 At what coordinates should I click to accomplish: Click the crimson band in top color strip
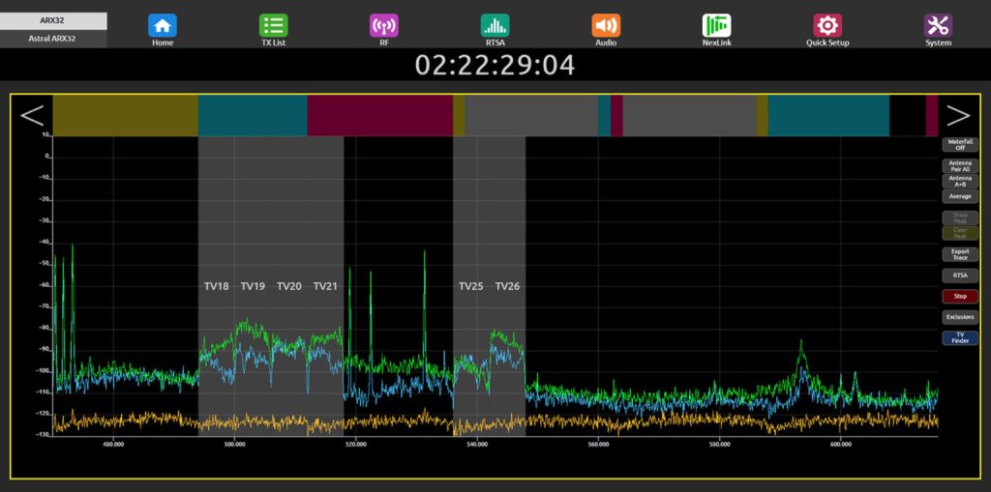(379, 115)
